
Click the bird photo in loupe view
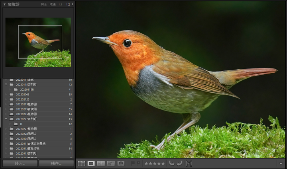click(181, 80)
